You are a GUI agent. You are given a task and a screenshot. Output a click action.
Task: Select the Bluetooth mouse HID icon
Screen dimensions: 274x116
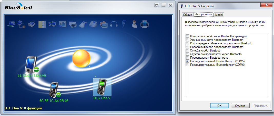83,24
